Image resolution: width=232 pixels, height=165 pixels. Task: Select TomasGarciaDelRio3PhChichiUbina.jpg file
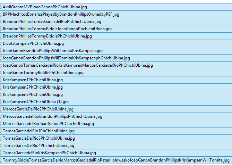[38, 138]
